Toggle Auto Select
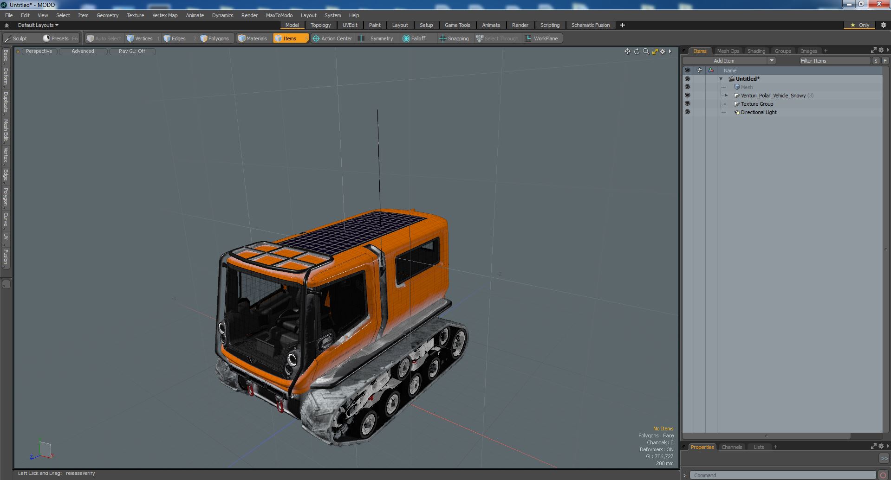The height and width of the screenshot is (480, 891). coord(104,38)
